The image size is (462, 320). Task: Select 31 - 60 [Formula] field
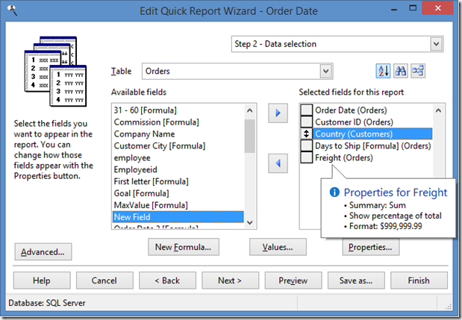pos(178,110)
